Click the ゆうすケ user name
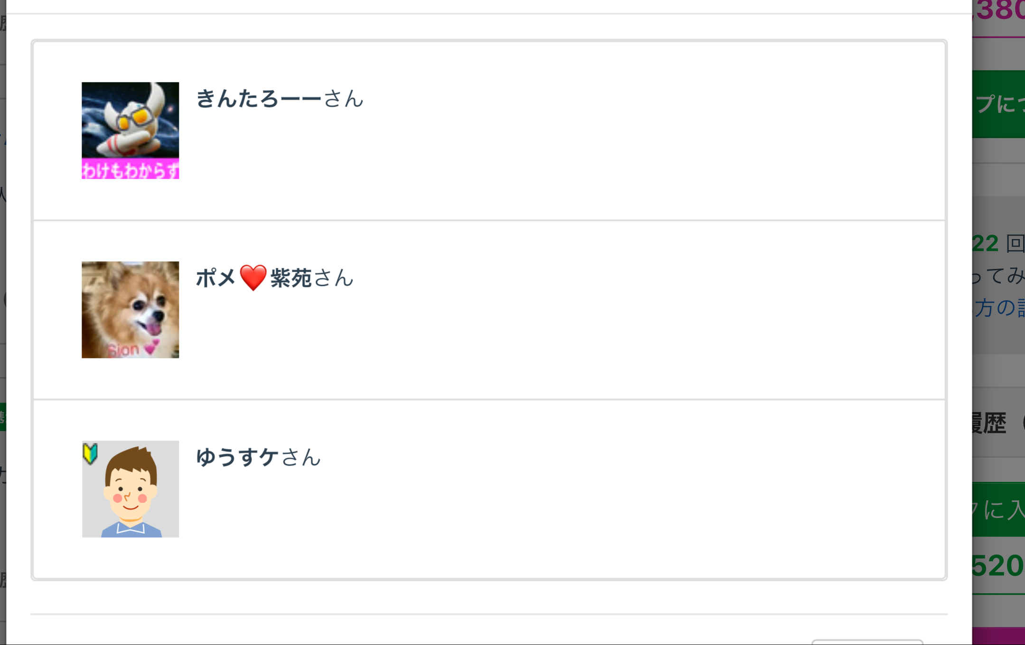Viewport: 1025px width, 645px height. (237, 457)
